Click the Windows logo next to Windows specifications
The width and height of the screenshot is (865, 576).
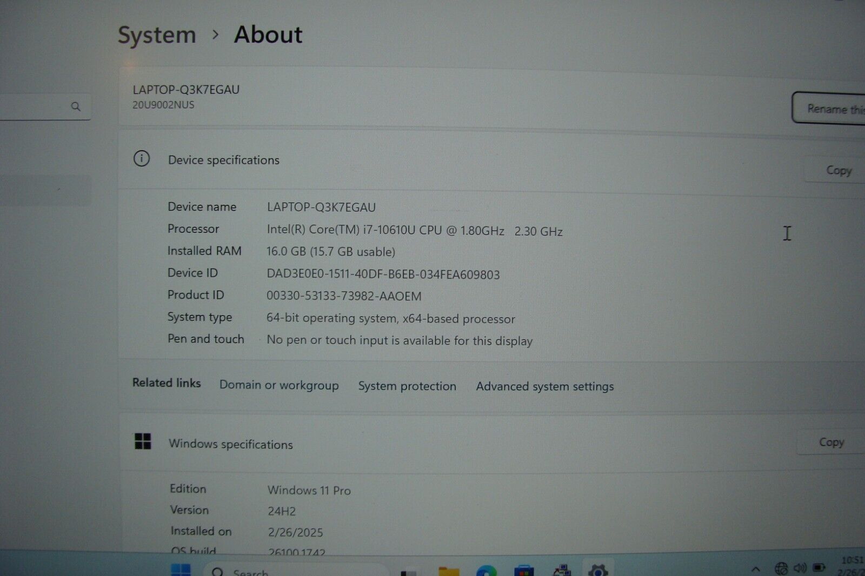tap(143, 441)
